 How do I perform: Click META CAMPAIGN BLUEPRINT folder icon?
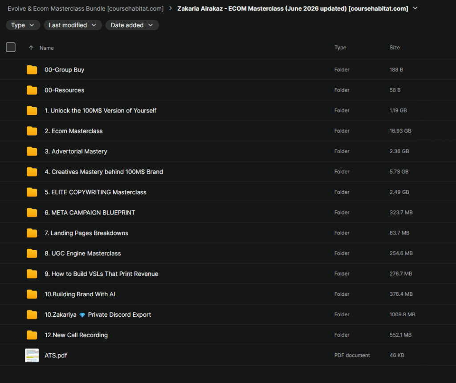tap(32, 213)
